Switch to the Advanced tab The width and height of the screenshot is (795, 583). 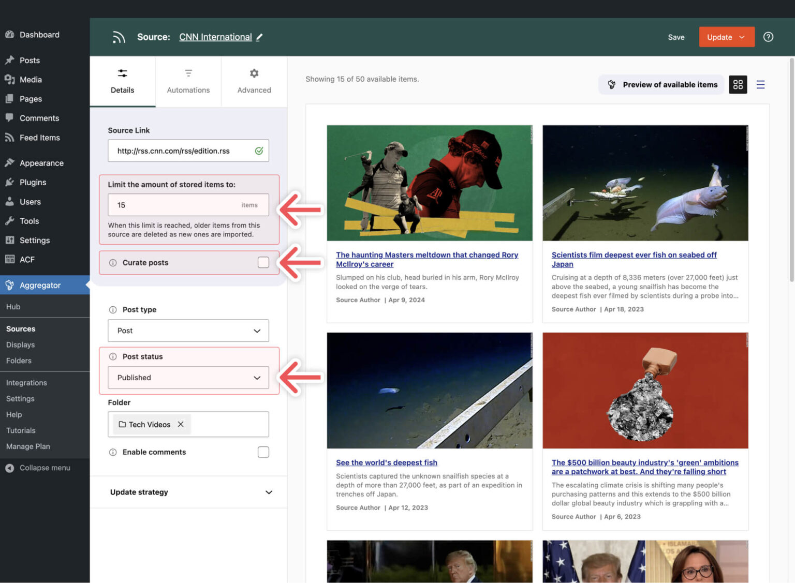(254, 81)
